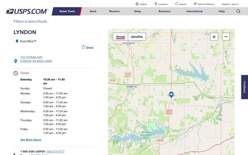Open the Feedback side tab

pyautogui.click(x=245, y=87)
